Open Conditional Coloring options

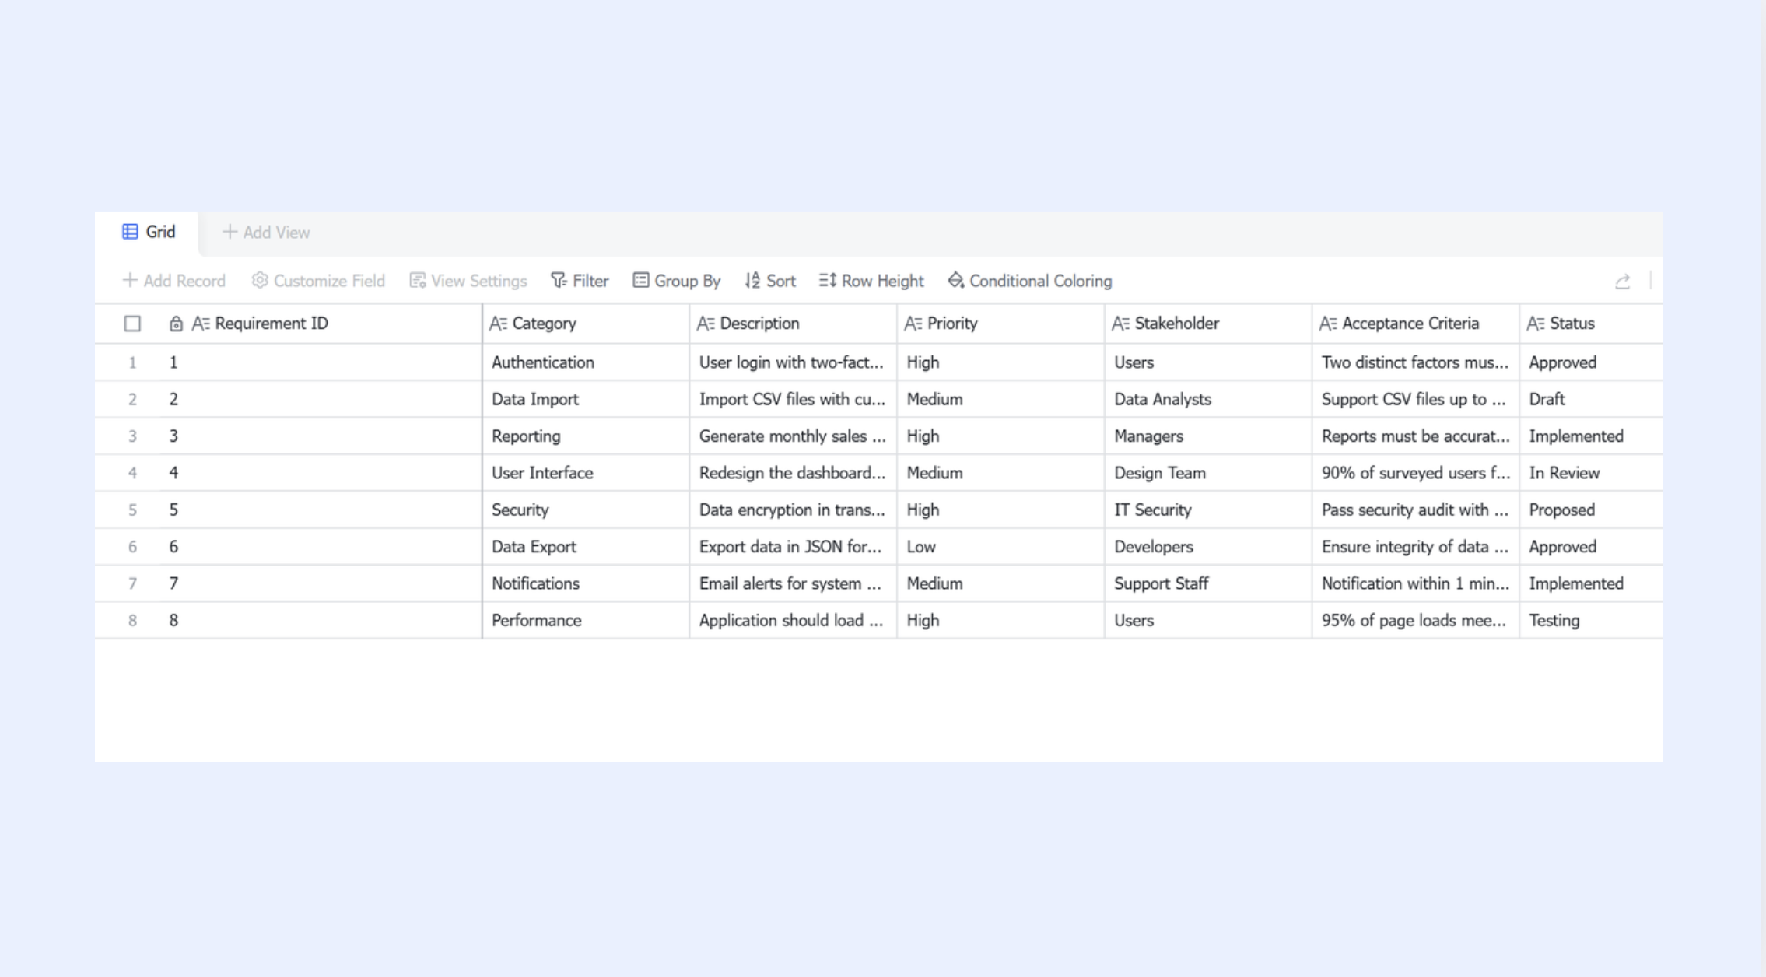(x=1029, y=281)
